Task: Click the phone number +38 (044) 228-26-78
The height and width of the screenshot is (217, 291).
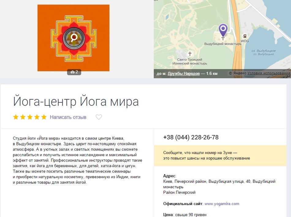Action: coord(191,138)
